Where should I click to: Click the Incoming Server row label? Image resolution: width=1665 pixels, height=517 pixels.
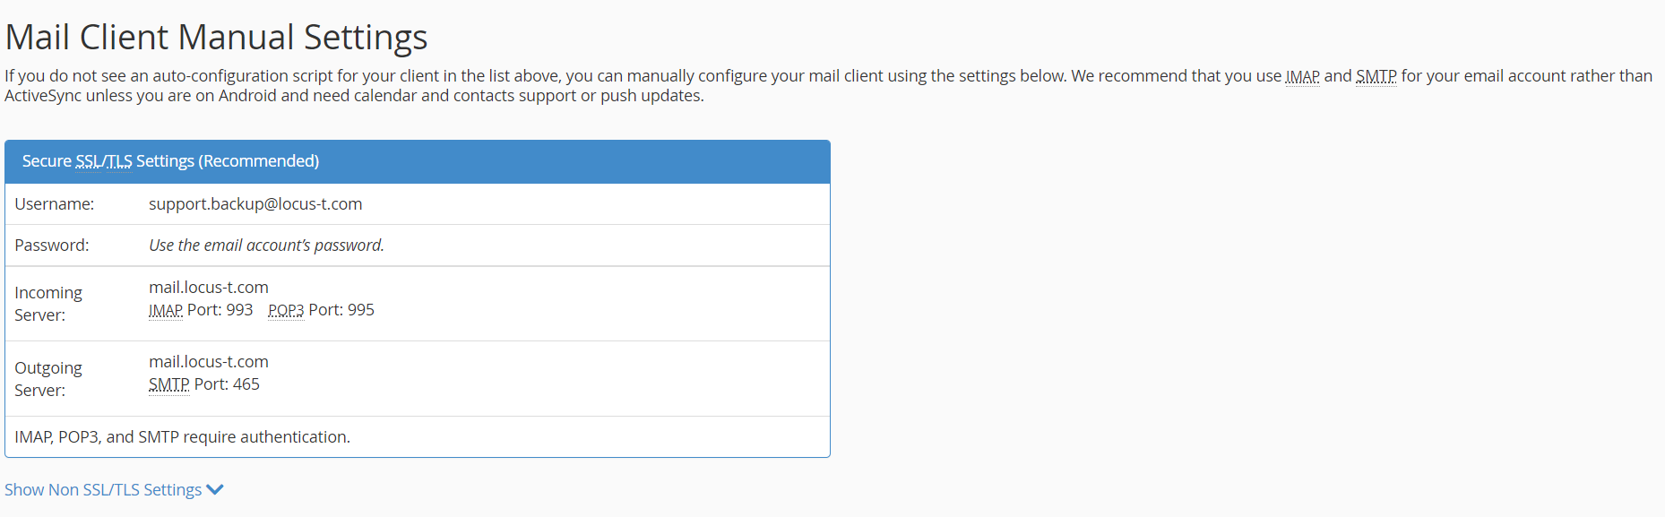[48, 304]
